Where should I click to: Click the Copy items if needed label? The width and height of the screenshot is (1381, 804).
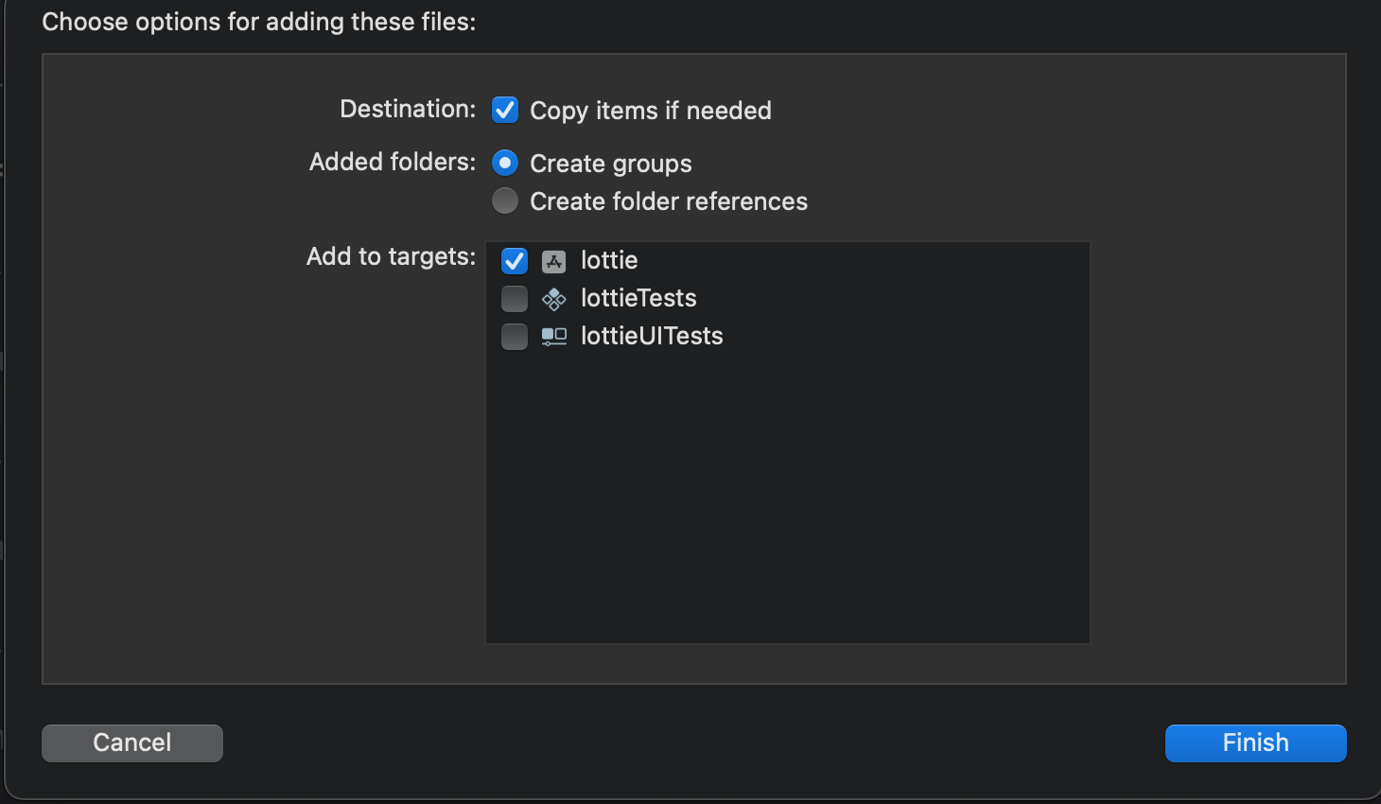coord(651,111)
